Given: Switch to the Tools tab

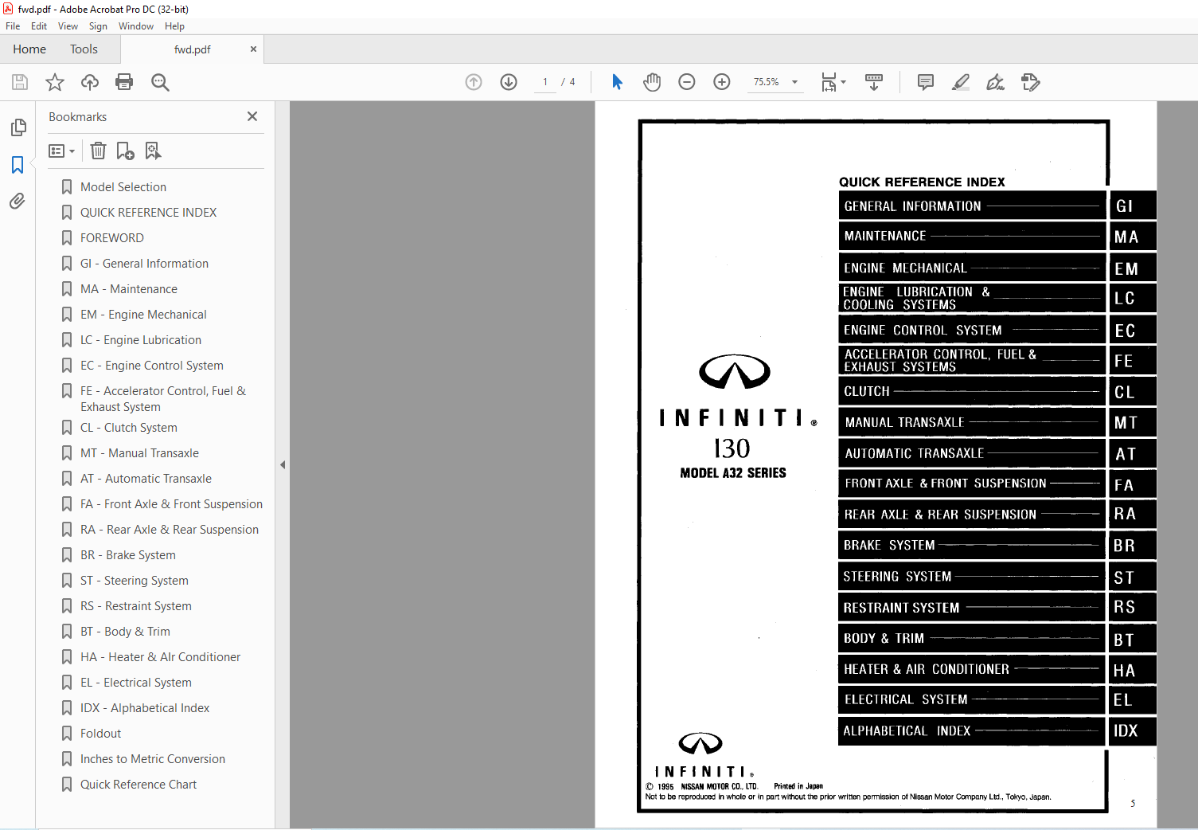Looking at the screenshot, I should pos(84,49).
